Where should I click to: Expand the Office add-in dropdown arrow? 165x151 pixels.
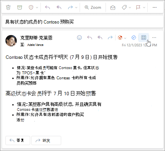[x=125, y=38]
